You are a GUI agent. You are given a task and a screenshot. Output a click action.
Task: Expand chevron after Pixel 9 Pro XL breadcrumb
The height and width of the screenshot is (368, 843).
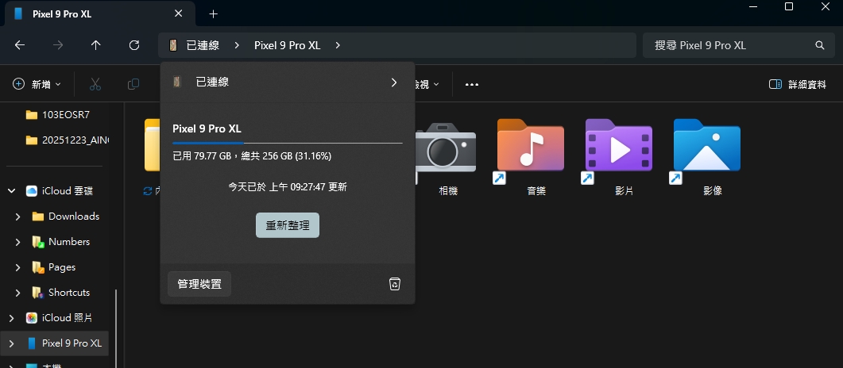(x=338, y=45)
